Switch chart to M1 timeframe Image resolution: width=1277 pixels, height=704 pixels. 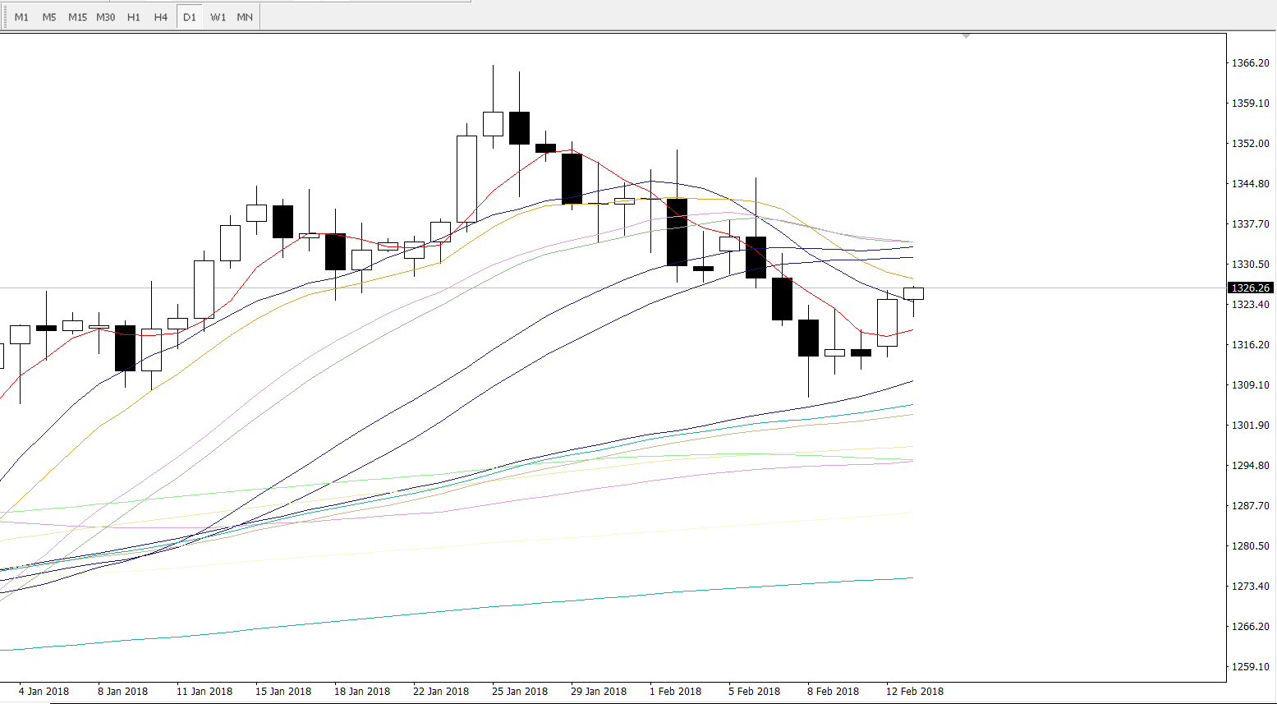tap(21, 17)
